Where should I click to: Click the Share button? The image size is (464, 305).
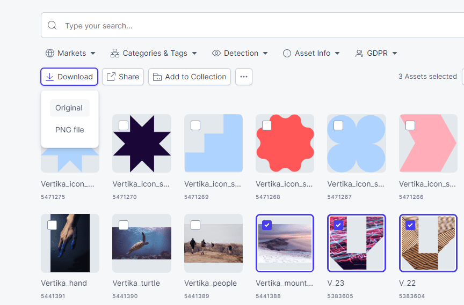pos(123,77)
